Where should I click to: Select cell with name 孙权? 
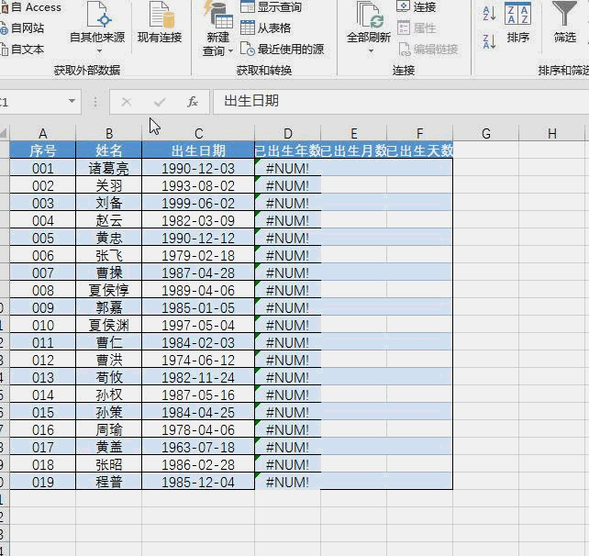coord(109,395)
